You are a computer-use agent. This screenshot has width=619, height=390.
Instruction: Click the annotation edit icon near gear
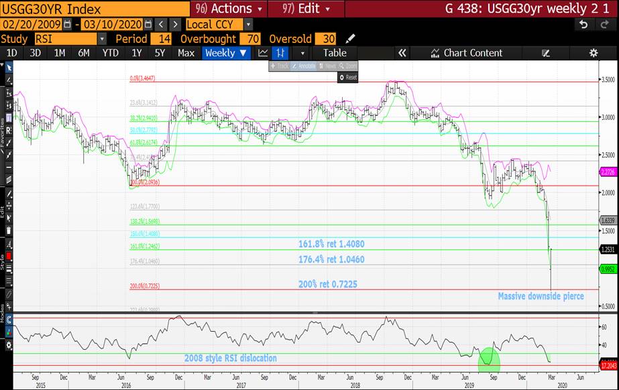pos(546,53)
